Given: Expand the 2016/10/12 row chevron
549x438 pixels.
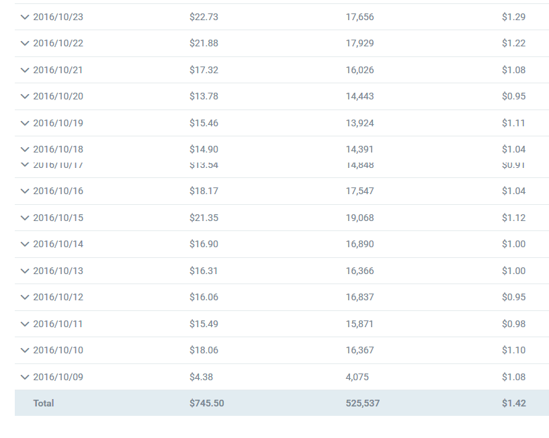Looking at the screenshot, I should 25,297.
